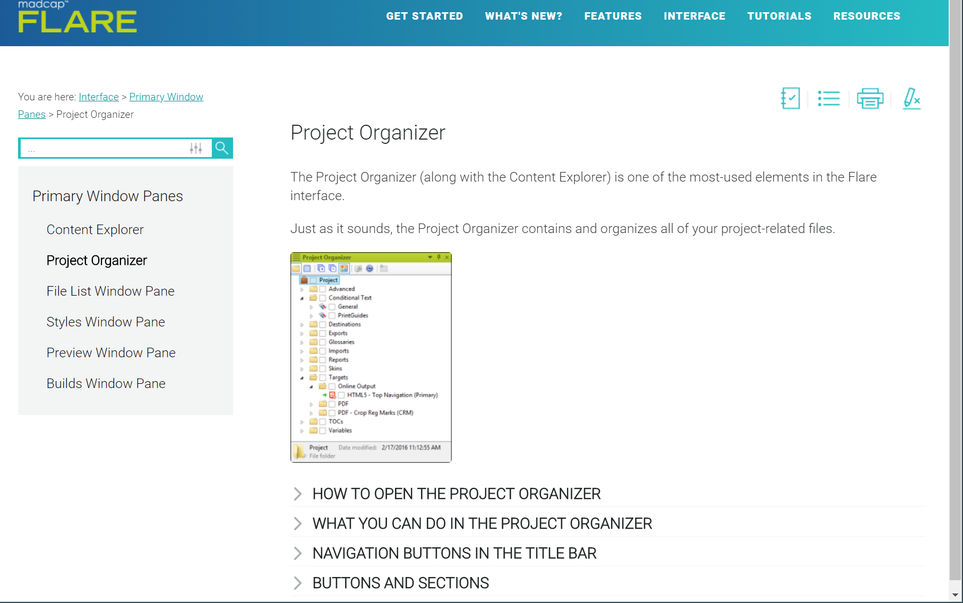963x603 pixels.
Task: Check the checkbox beside Conditional Text
Action: point(324,298)
